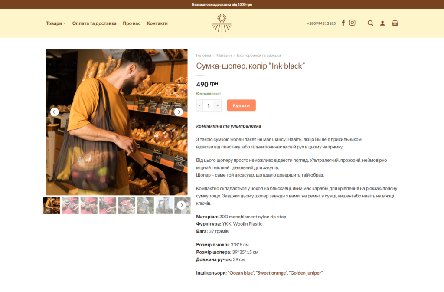444x292 pixels.
Task: Open the Про нас page
Action: (132, 23)
